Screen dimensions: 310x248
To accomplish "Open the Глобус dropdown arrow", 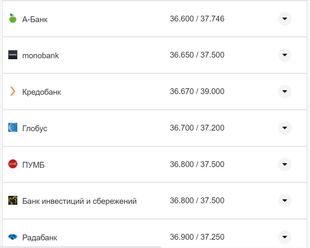I will click(x=285, y=128).
